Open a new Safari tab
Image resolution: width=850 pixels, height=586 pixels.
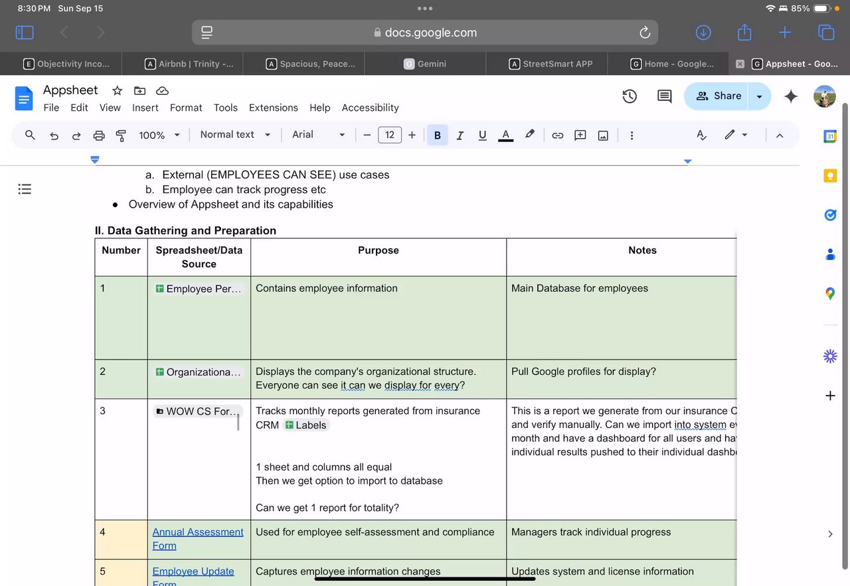(x=785, y=32)
